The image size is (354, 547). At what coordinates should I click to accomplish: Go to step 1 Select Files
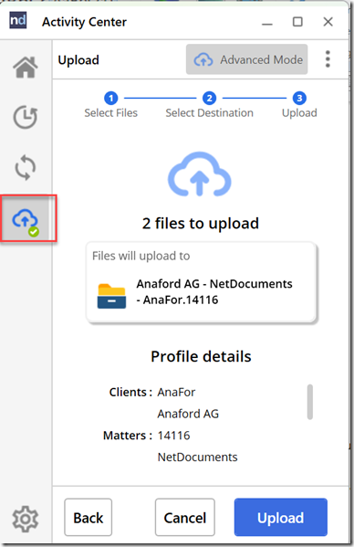tap(110, 105)
